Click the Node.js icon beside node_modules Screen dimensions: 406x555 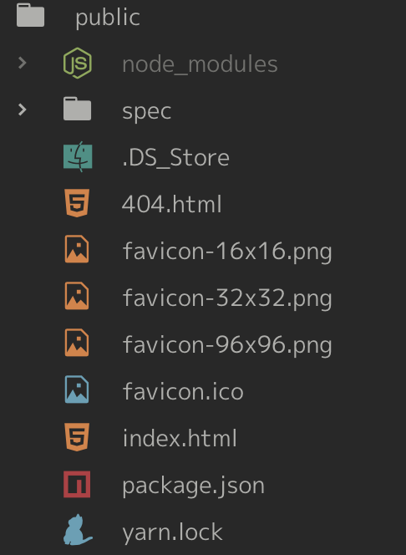pyautogui.click(x=78, y=63)
